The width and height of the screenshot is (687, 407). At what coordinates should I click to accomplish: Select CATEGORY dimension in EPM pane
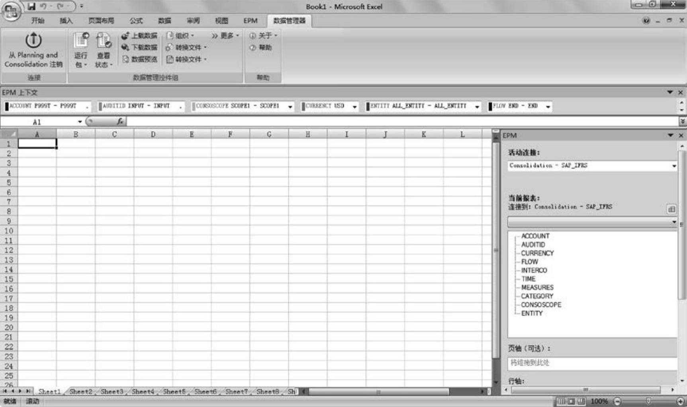point(537,296)
